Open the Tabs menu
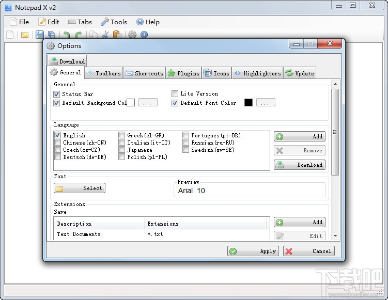Image resolution: width=388 pixels, height=300 pixels. point(80,22)
